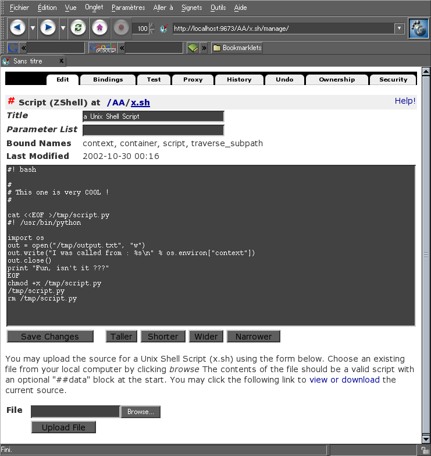This screenshot has width=431, height=456.
Task: Open the Signets menu
Action: [x=191, y=8]
